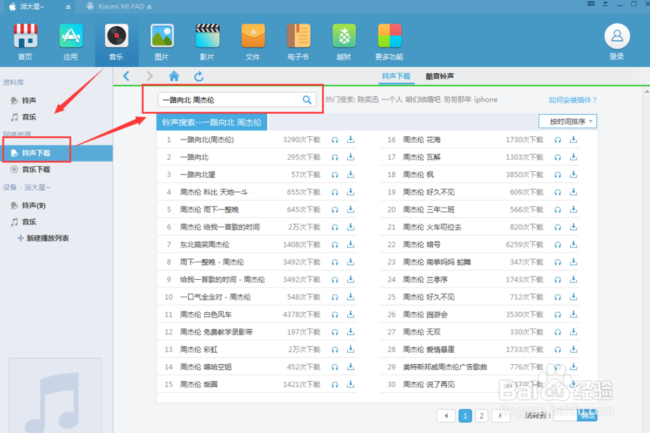Select 铃声下载 in the sidebar
650x433 pixels.
57,153
